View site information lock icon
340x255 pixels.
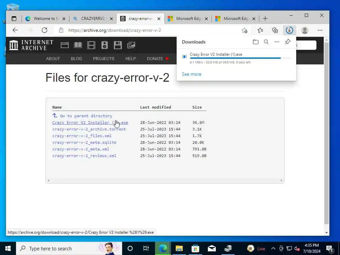(61, 30)
